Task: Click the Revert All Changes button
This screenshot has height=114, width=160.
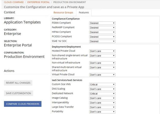Action: coord(18,83)
